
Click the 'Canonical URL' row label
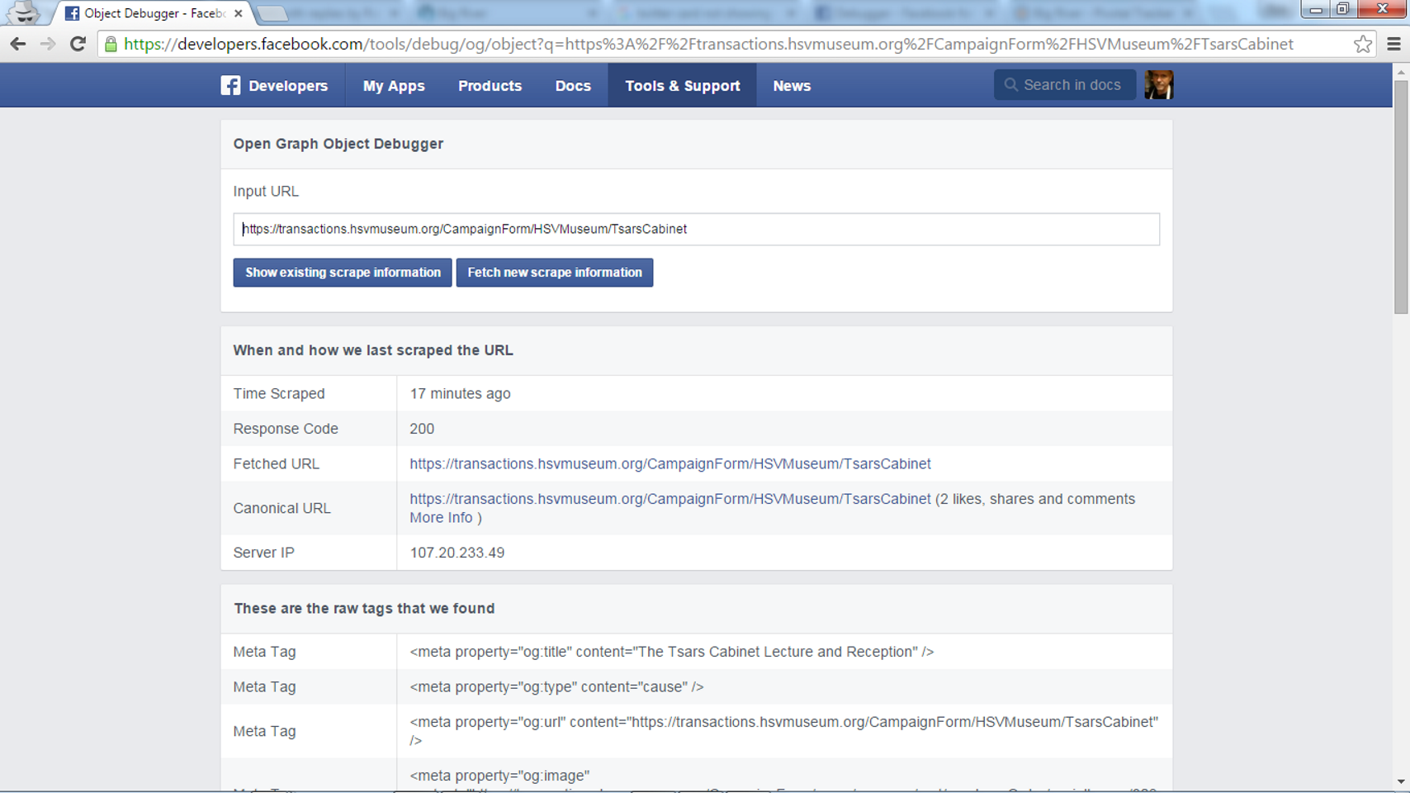coord(282,509)
